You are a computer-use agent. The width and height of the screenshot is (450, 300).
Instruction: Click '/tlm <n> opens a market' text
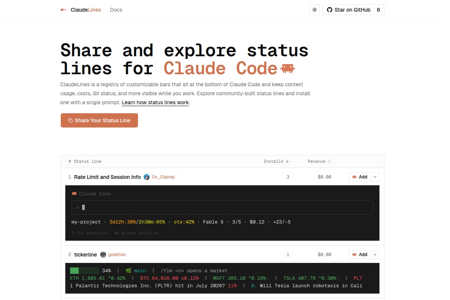[x=194, y=270]
